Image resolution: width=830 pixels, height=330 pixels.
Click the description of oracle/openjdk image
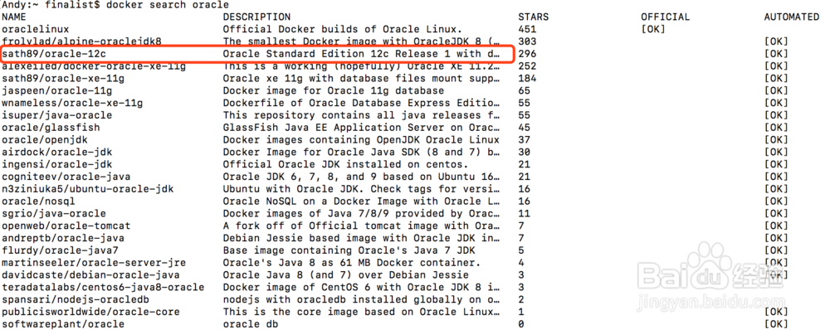point(361,139)
